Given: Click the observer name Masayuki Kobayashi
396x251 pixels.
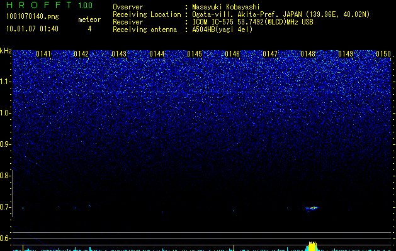Looking at the screenshot, I should (x=226, y=7).
